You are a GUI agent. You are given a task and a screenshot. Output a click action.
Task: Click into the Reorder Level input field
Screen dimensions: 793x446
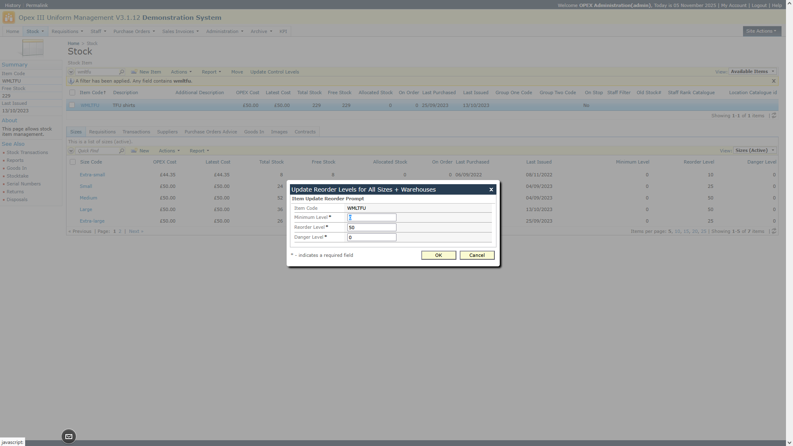pos(371,228)
